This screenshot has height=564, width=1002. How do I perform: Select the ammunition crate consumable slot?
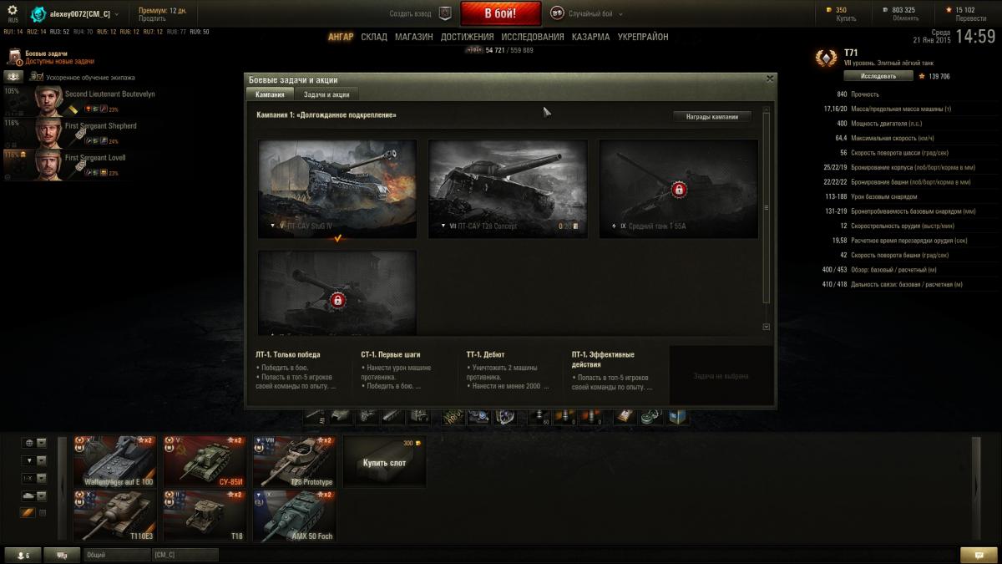625,416
